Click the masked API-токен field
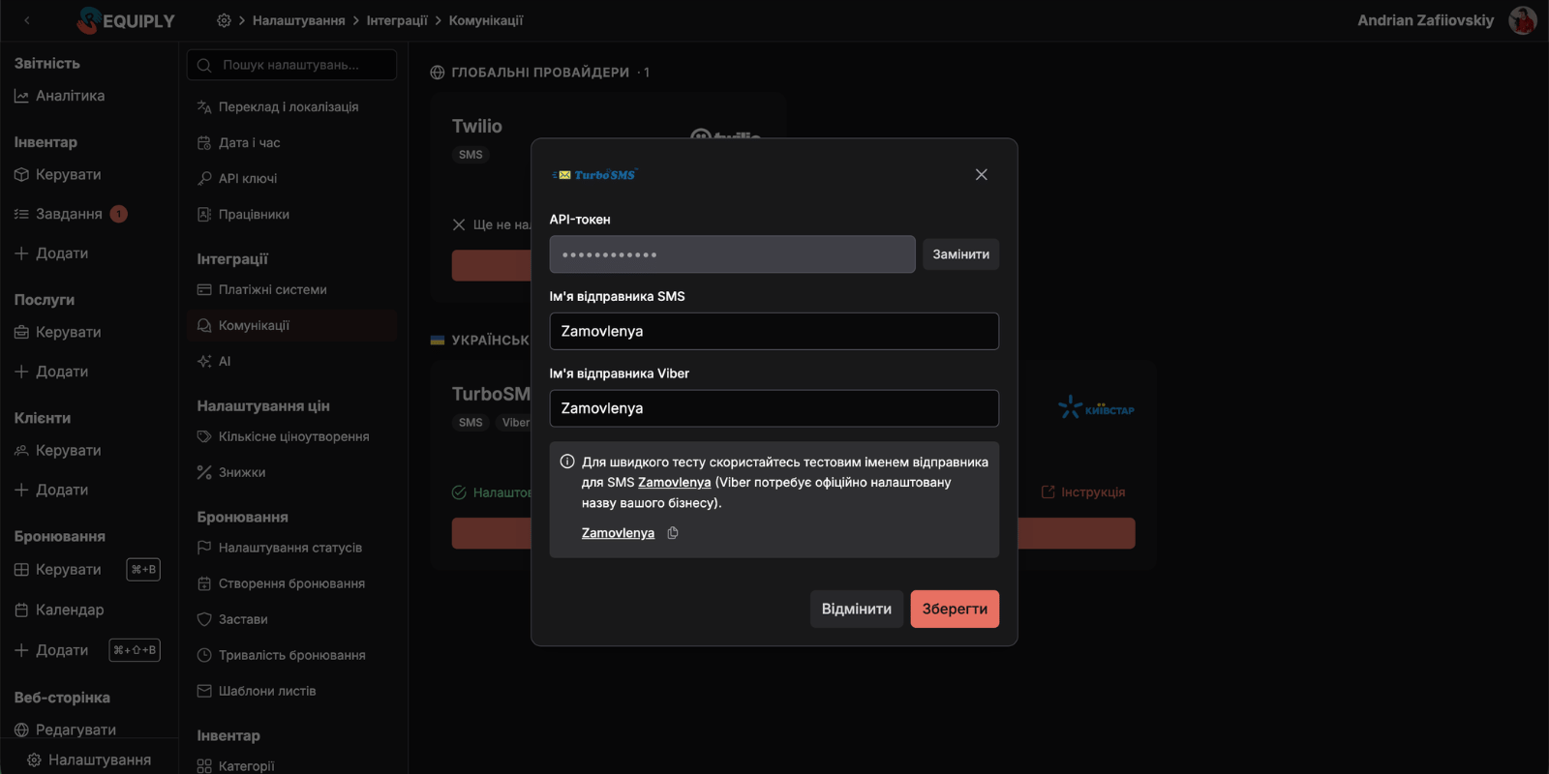 click(732, 254)
